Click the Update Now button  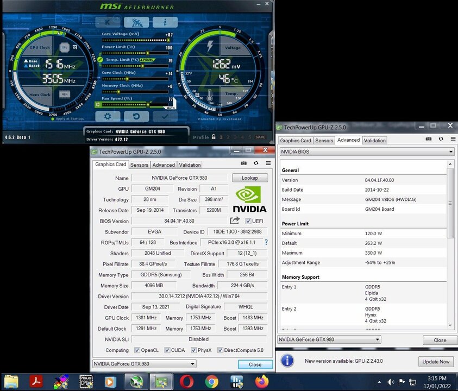point(436,361)
